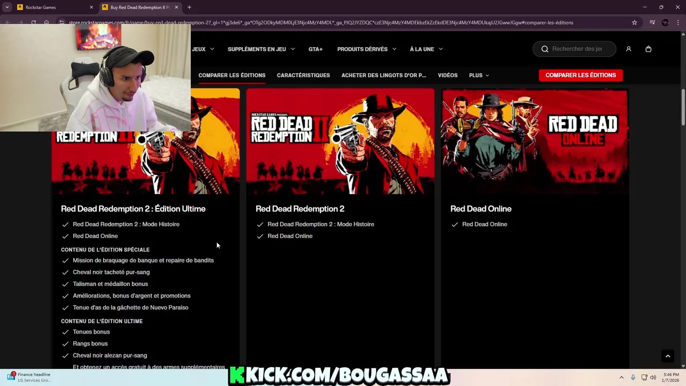Click Talisman et médaillon bonus item
Screen dimensions: 686x386
coord(110,284)
